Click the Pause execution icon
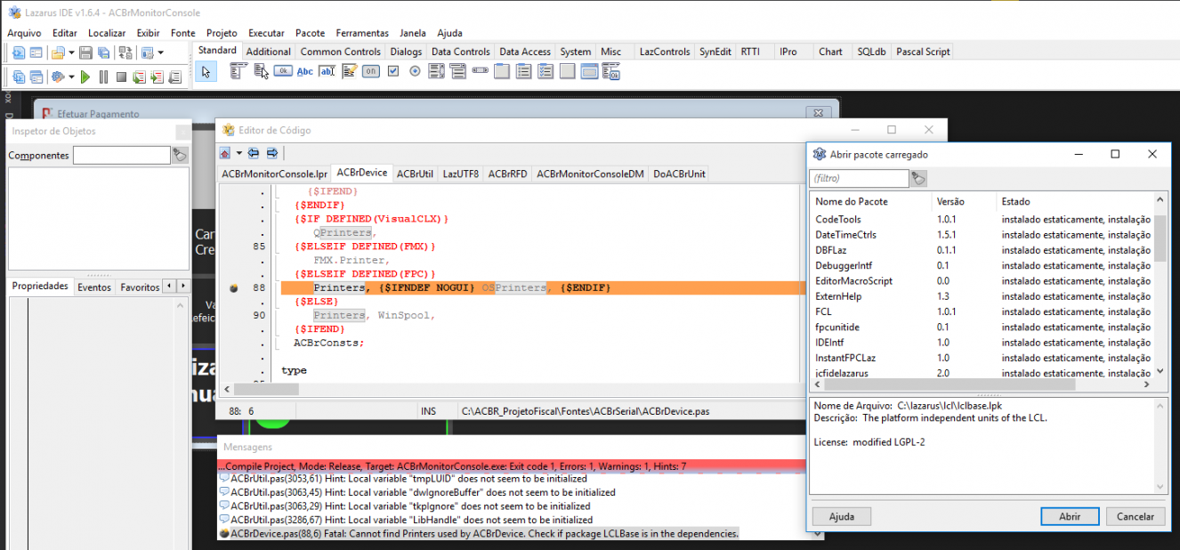The height and width of the screenshot is (550, 1180). [x=103, y=77]
